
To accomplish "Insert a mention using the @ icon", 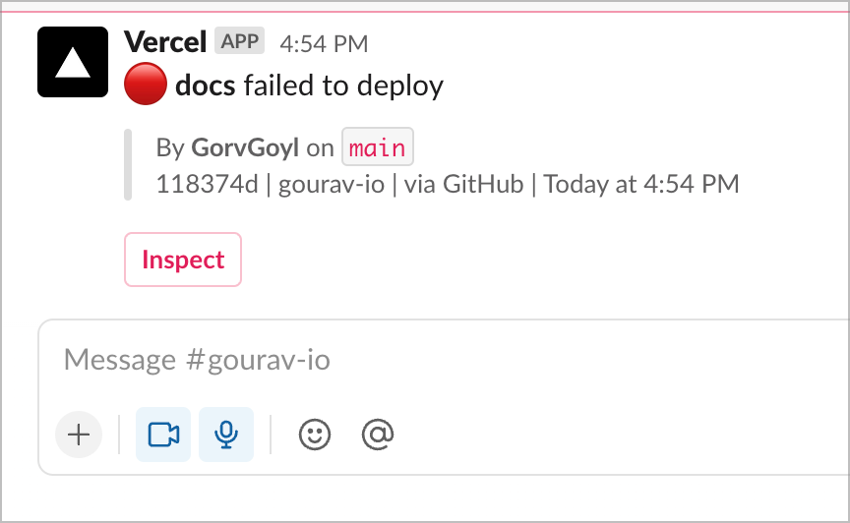I will click(x=378, y=435).
